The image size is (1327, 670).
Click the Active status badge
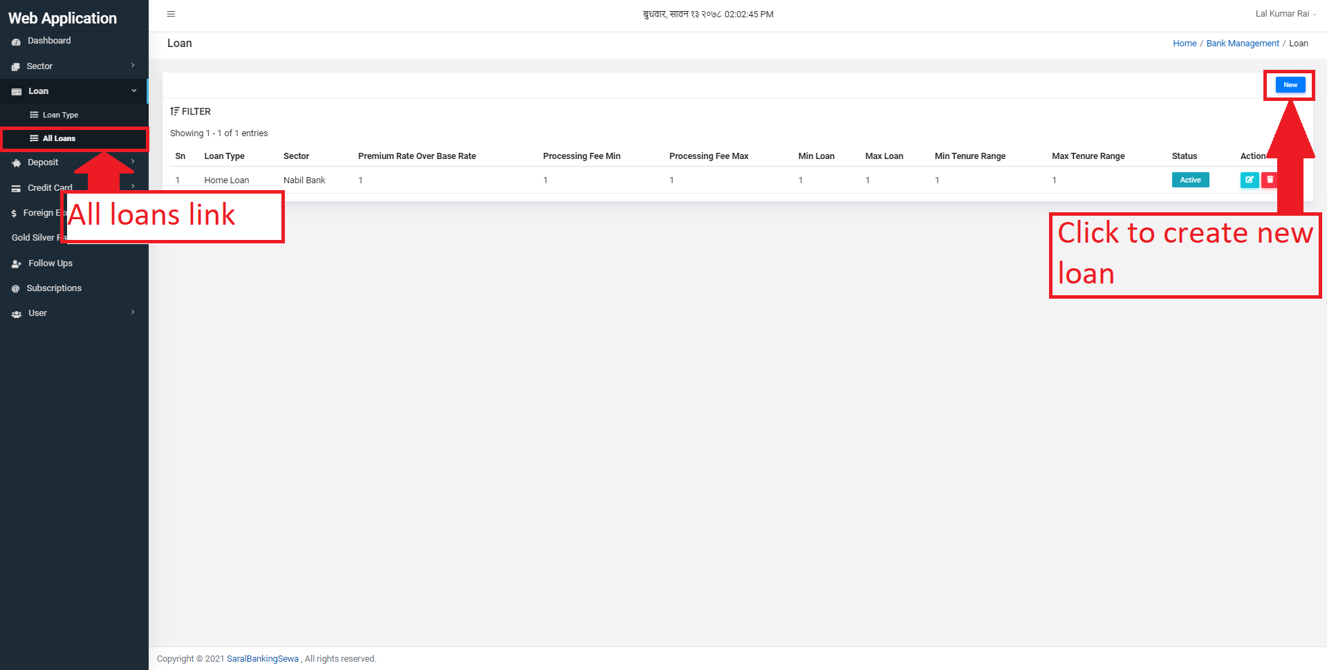[1190, 180]
